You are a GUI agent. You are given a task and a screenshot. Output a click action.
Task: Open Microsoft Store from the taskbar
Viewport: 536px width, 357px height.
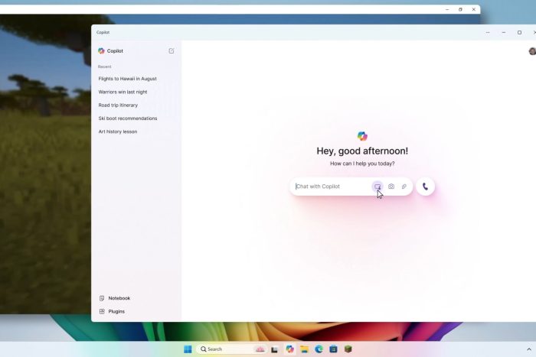point(333,349)
